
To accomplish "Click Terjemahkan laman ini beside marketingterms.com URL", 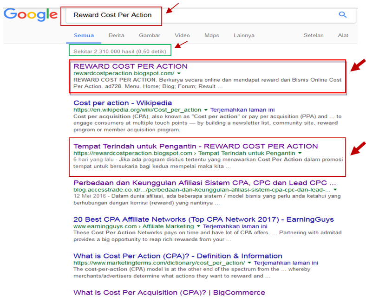I will 286,263.
